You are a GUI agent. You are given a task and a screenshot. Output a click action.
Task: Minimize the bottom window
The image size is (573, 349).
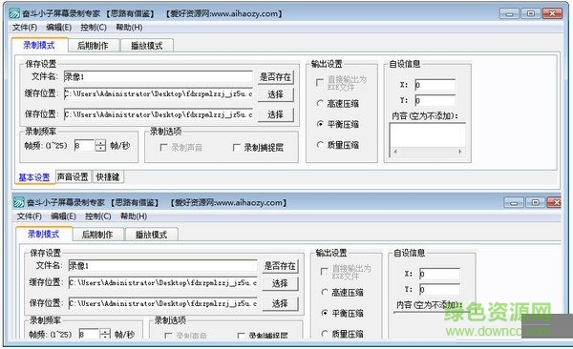click(x=514, y=202)
